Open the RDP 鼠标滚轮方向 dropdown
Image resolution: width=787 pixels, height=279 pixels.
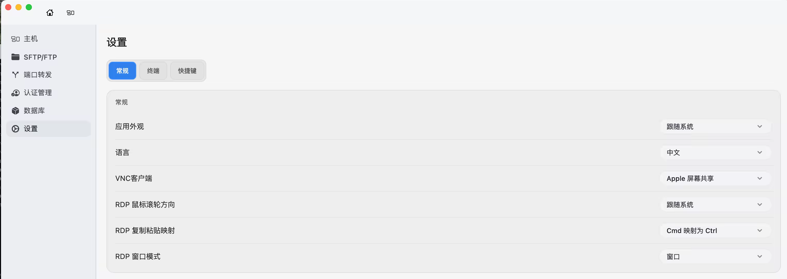[715, 204]
